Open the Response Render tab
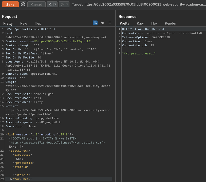This screenshot has width=206, height=182. (171, 23)
